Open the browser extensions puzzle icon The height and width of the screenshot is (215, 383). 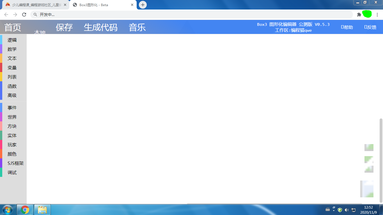click(359, 15)
